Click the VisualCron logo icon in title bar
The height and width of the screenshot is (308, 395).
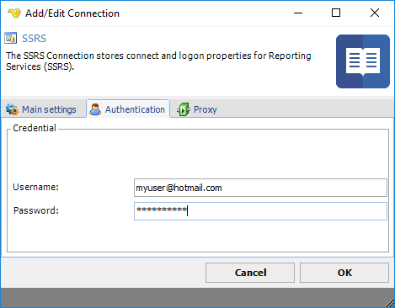[14, 13]
